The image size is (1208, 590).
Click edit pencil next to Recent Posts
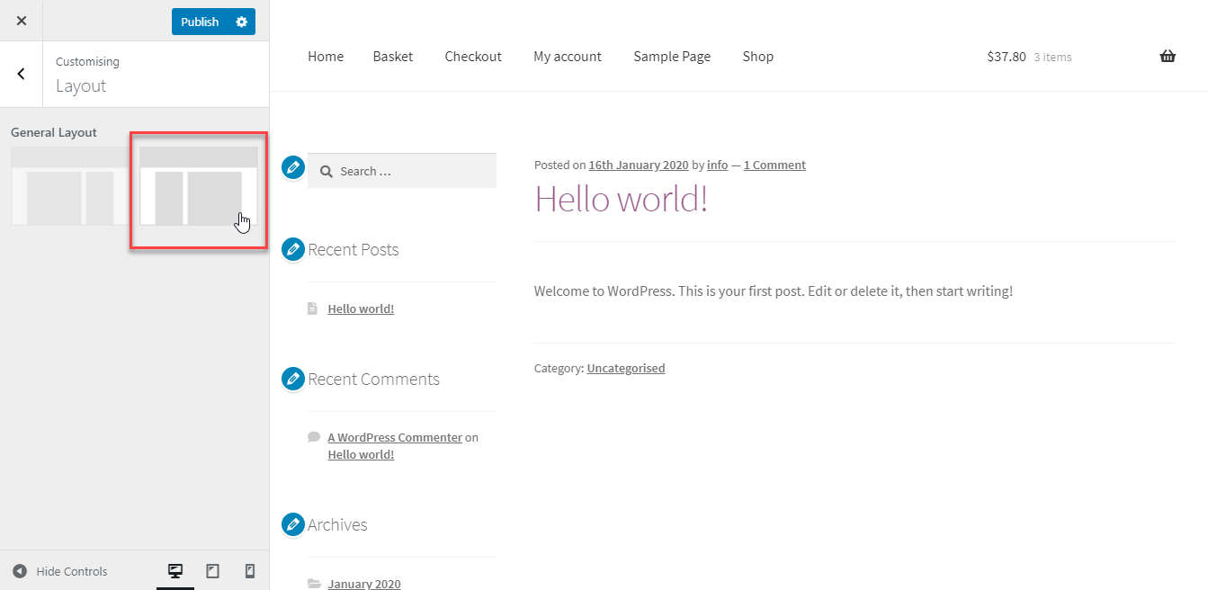pyautogui.click(x=292, y=249)
